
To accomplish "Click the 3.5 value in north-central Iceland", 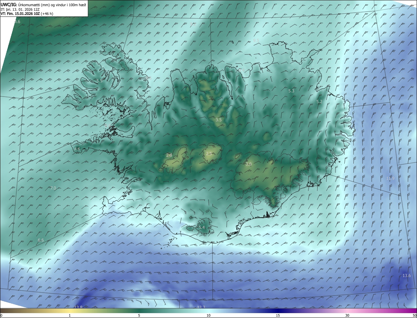I will tap(219, 120).
